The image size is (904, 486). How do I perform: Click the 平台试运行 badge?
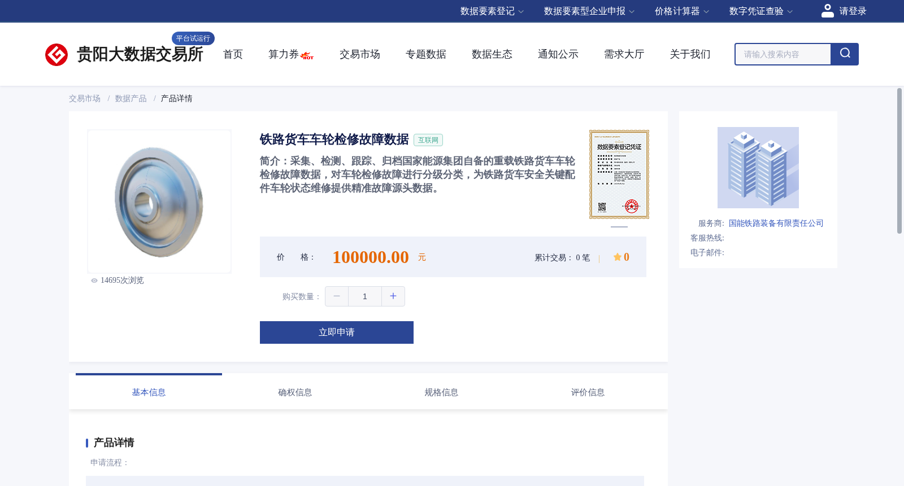(193, 38)
